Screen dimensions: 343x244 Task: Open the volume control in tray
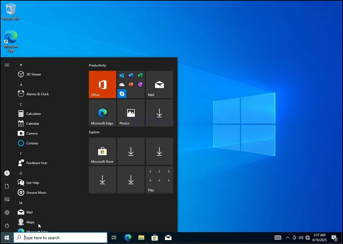301,238
